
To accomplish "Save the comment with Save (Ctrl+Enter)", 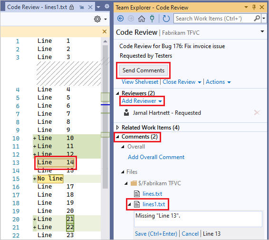I will (156, 234).
